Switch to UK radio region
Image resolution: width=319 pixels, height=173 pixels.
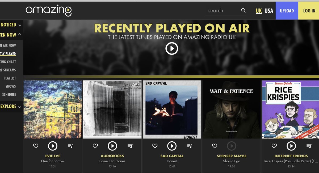tap(259, 11)
